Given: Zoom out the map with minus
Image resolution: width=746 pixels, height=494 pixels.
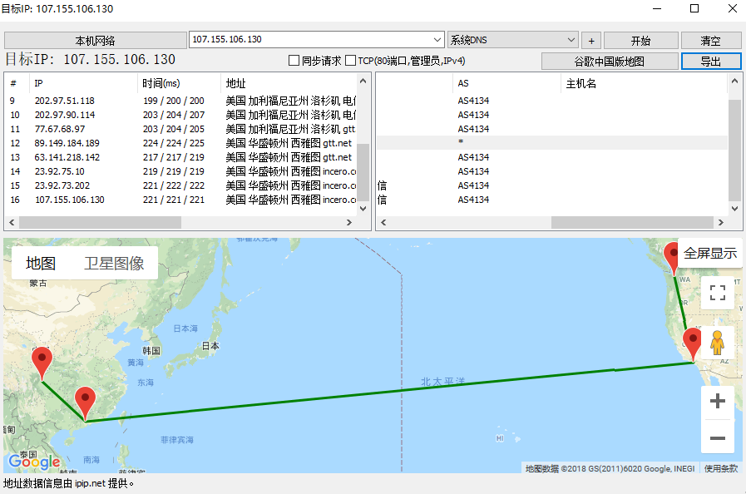Looking at the screenshot, I should tap(718, 437).
